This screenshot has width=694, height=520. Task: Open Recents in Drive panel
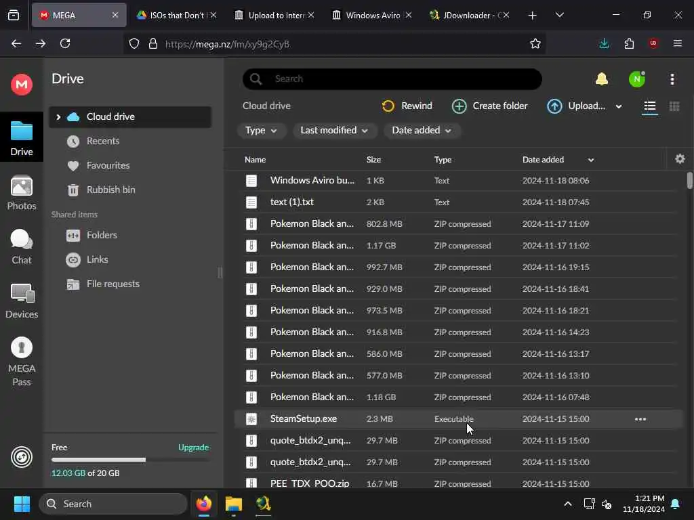pos(130,141)
